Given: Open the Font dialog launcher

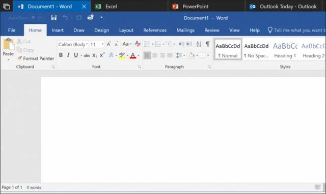Looking at the screenshot, I should [x=139, y=67].
